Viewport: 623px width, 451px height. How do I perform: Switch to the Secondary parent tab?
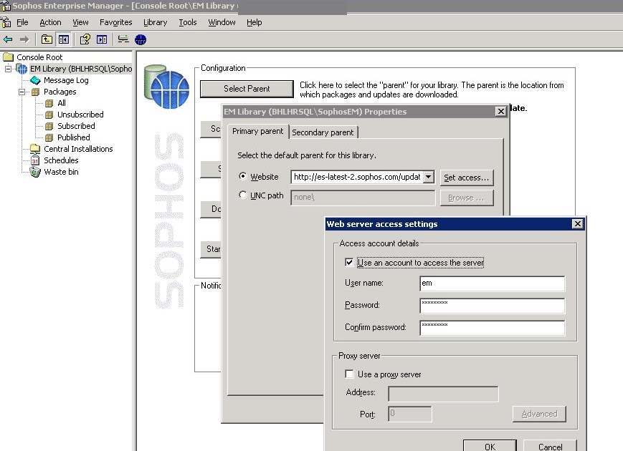pyautogui.click(x=323, y=132)
